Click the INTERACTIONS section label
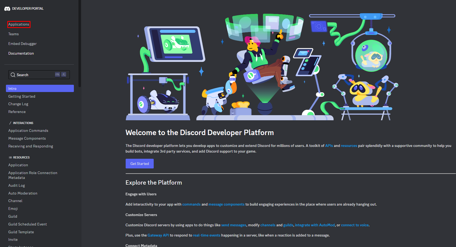 [x=23, y=123]
